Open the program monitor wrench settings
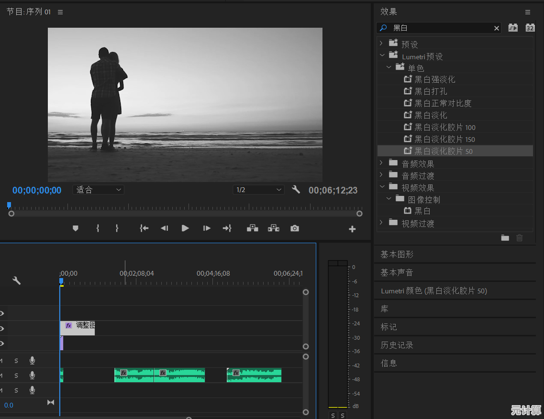 coord(296,190)
